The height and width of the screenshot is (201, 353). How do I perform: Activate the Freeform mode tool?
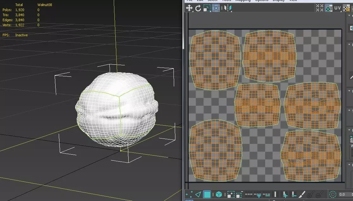click(x=216, y=8)
